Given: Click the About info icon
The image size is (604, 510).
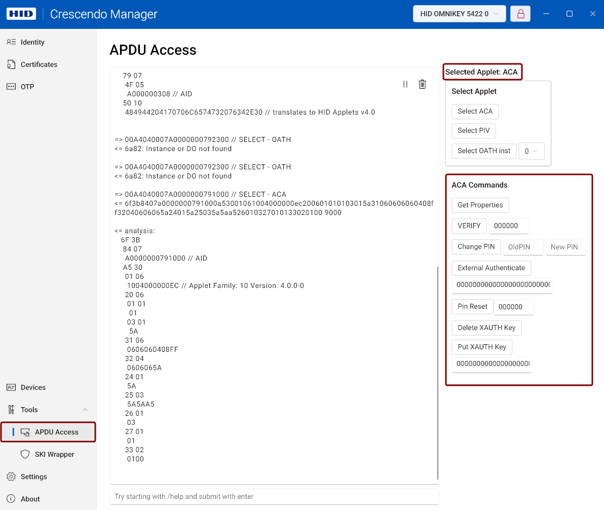Looking at the screenshot, I should pyautogui.click(x=11, y=499).
